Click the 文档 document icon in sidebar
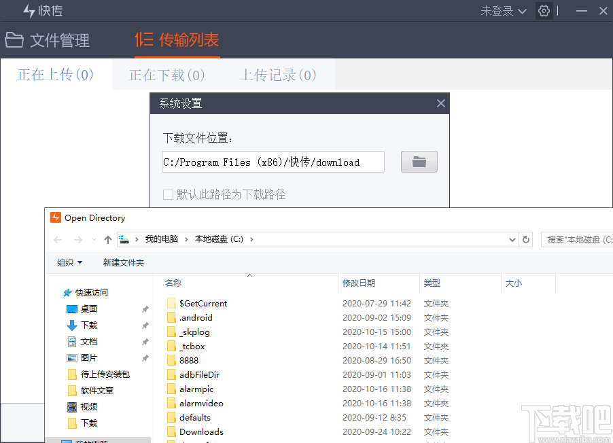This screenshot has height=443, width=613. (72, 342)
